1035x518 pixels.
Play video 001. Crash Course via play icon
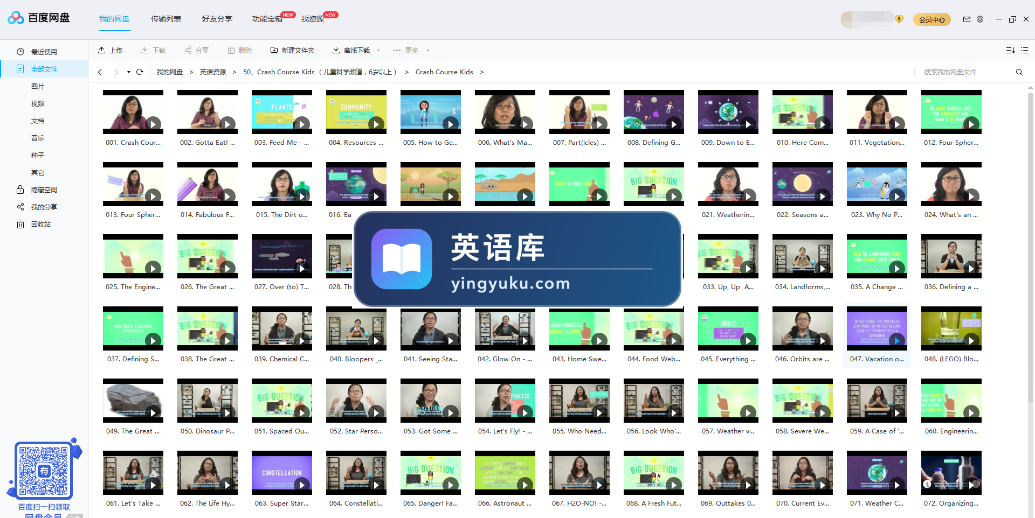tap(153, 124)
